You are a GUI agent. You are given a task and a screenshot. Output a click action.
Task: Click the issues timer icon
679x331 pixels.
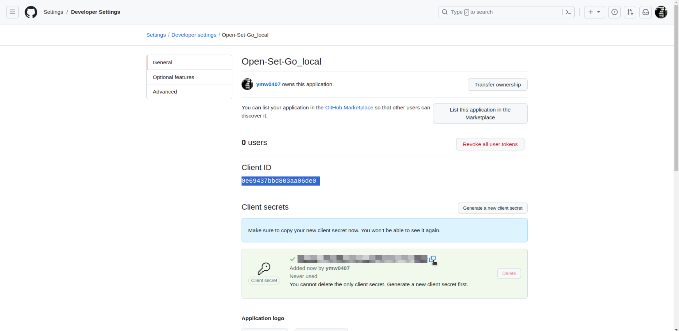coord(615,12)
